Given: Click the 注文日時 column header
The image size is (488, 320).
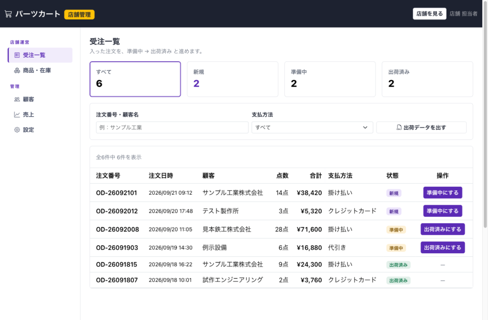Looking at the screenshot, I should (x=161, y=176).
